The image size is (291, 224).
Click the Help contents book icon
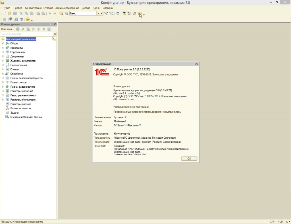[x=134, y=14]
